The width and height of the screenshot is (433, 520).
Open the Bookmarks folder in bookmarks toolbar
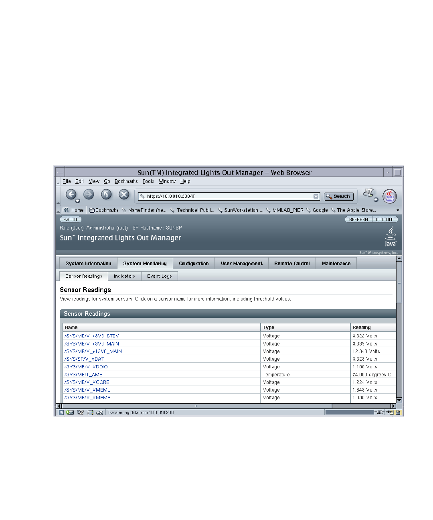[x=104, y=210]
